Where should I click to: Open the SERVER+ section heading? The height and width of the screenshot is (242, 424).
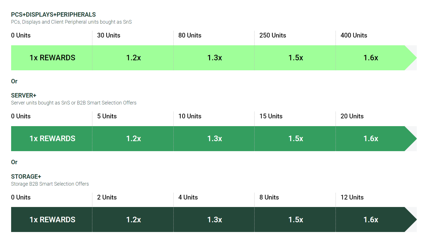tap(24, 96)
